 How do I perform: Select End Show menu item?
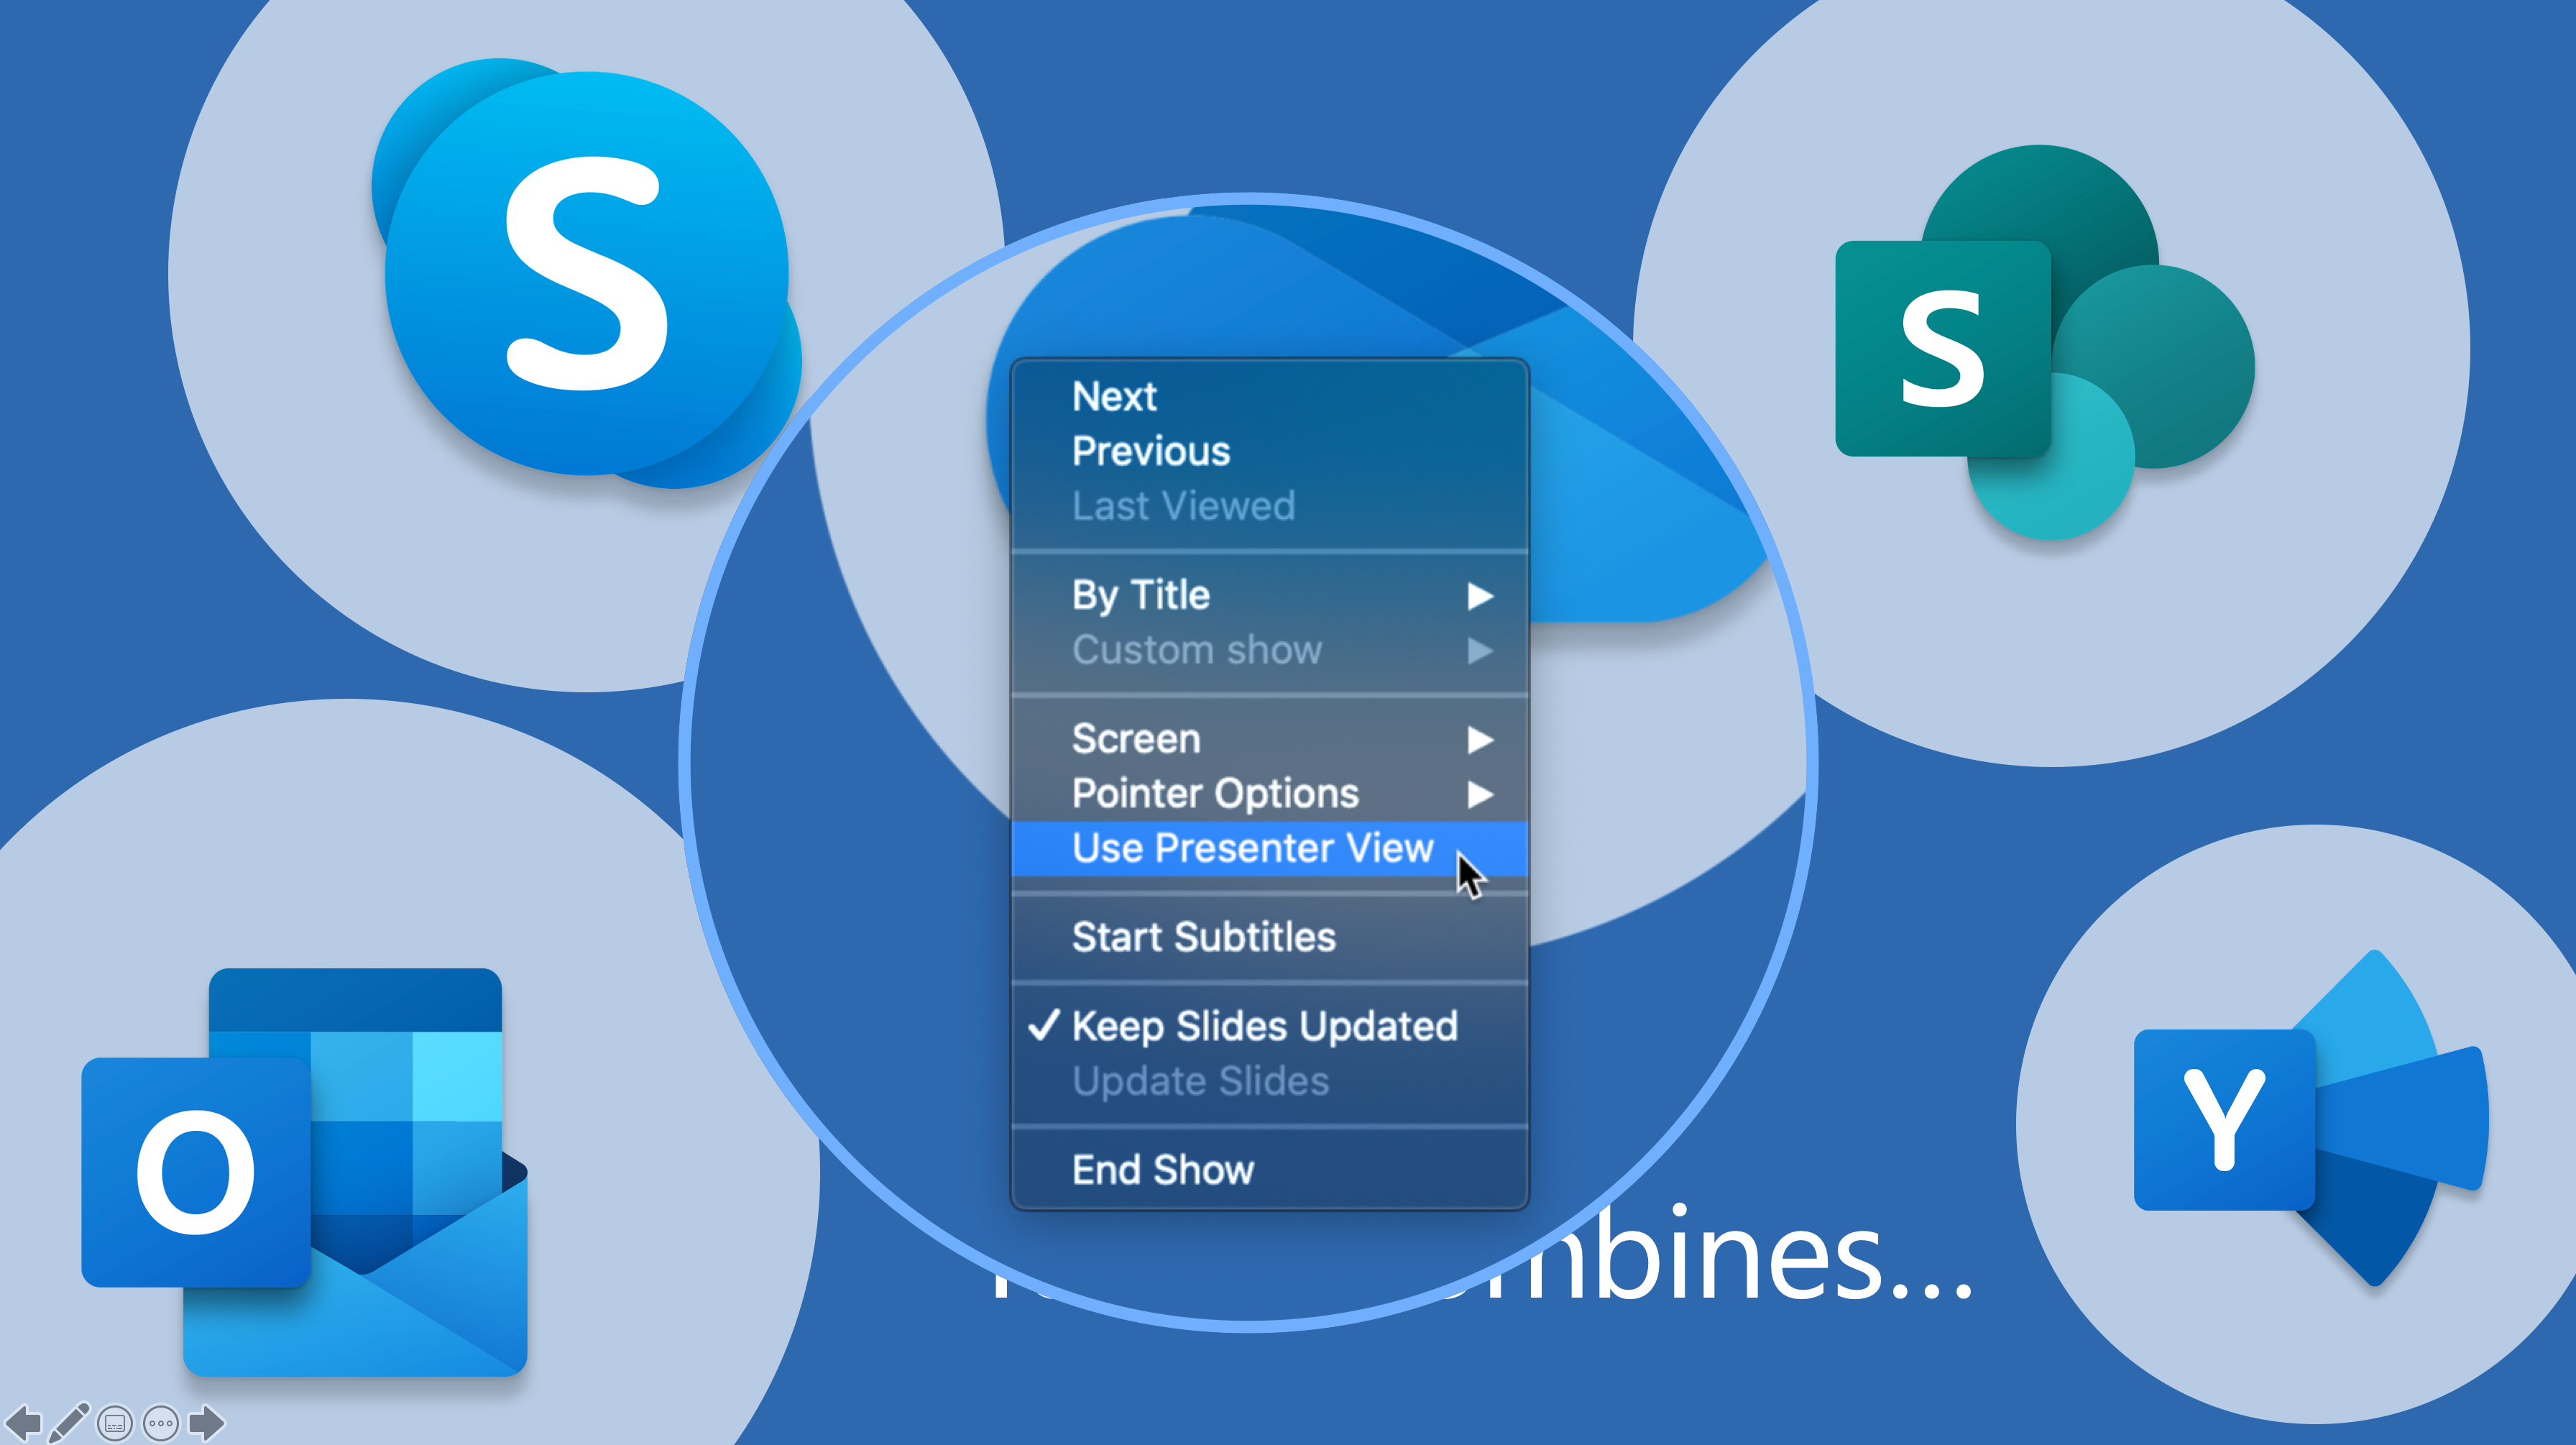point(1162,1169)
